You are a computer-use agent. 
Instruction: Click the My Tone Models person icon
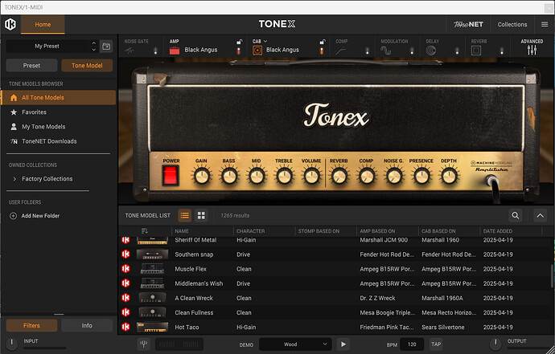click(x=14, y=127)
